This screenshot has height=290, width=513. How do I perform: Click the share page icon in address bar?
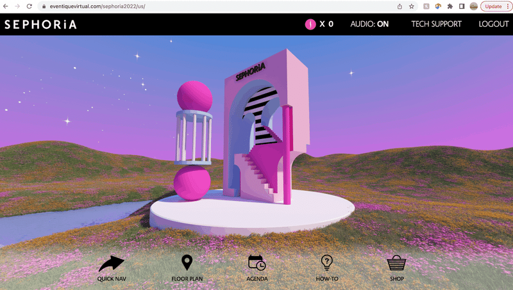coord(399,6)
